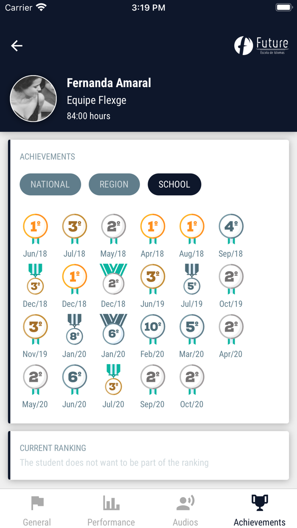Open Fernanda Amaral's profile photo

(33, 98)
